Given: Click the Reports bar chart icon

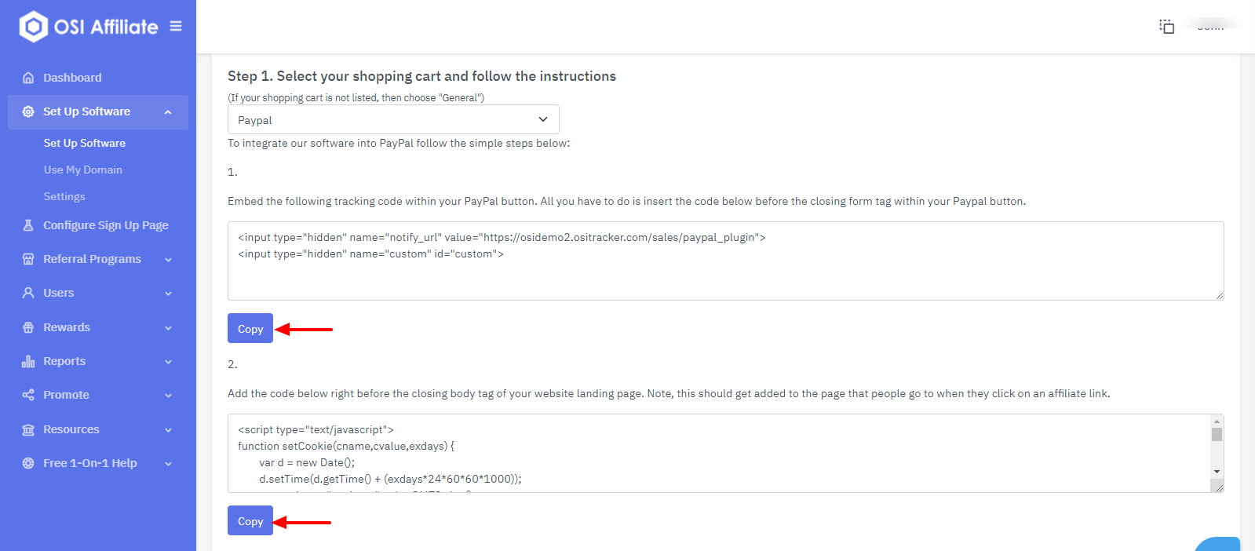Looking at the screenshot, I should pyautogui.click(x=28, y=361).
